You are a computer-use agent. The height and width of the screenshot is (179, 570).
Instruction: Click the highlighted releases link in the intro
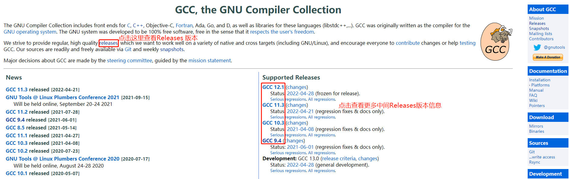pos(109,43)
